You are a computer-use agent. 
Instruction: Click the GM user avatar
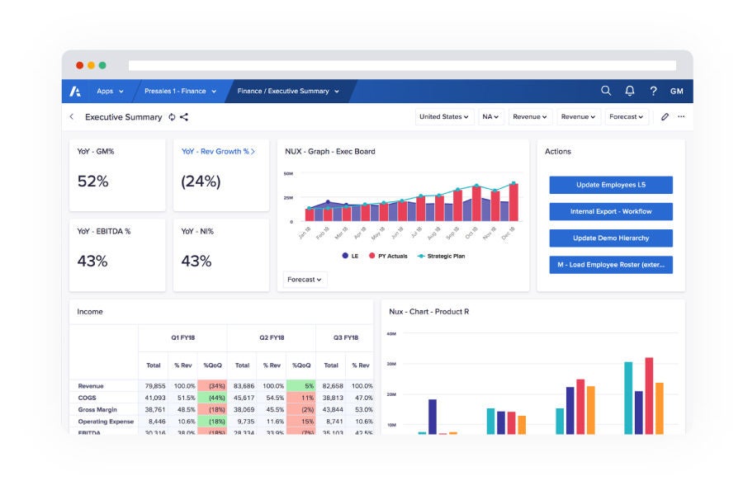pos(676,92)
